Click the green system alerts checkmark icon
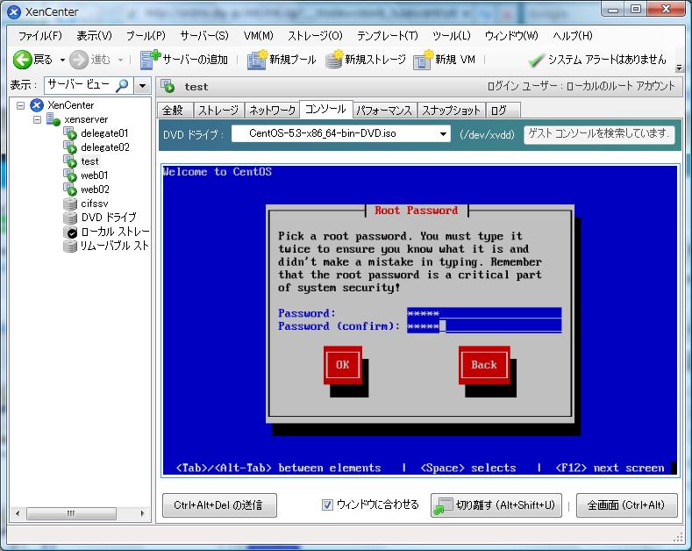Image resolution: width=692 pixels, height=551 pixels. [x=536, y=60]
